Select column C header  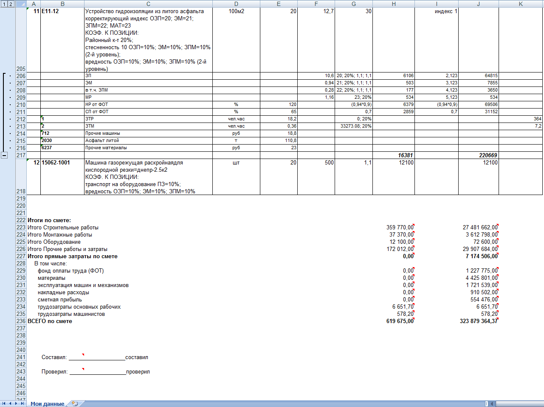click(x=148, y=4)
